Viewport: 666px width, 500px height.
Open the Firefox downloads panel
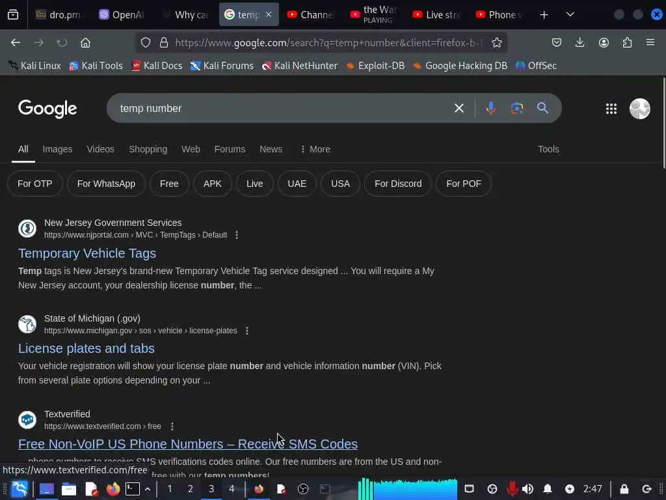(579, 42)
